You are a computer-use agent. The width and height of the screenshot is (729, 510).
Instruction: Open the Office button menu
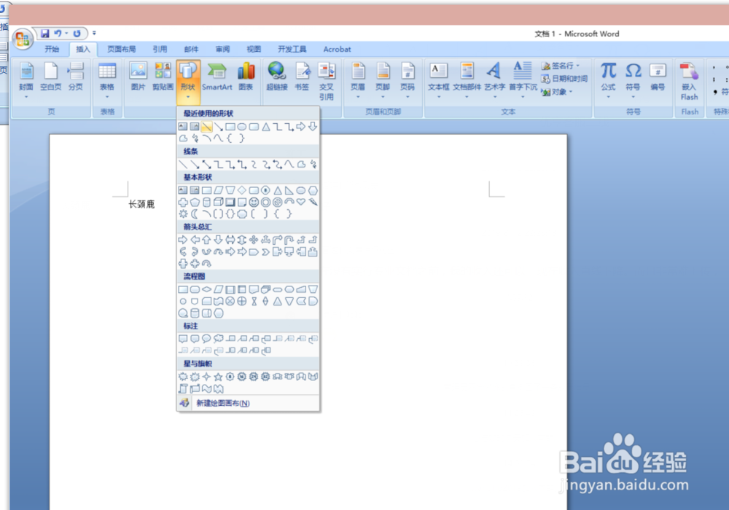point(23,39)
